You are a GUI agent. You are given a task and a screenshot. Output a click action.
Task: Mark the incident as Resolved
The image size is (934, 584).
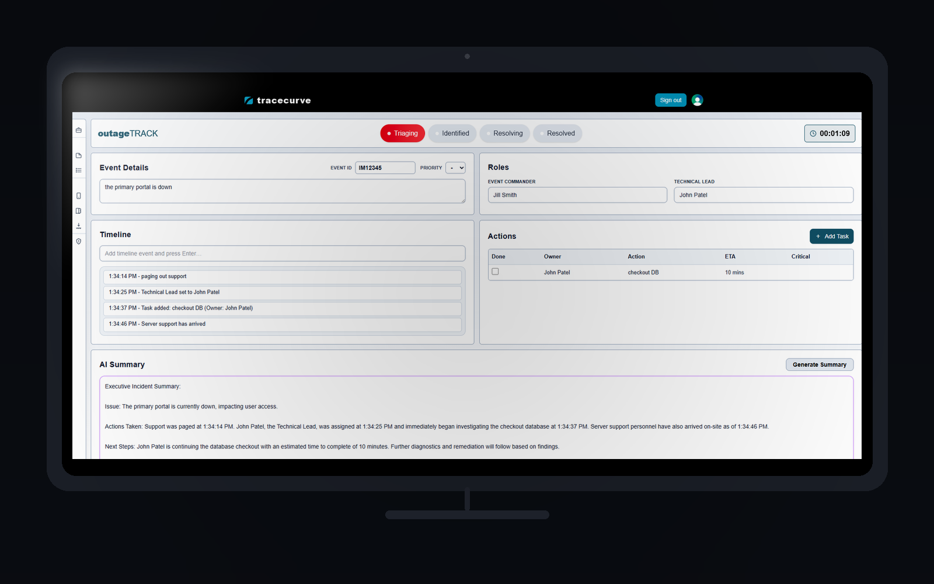(x=557, y=133)
